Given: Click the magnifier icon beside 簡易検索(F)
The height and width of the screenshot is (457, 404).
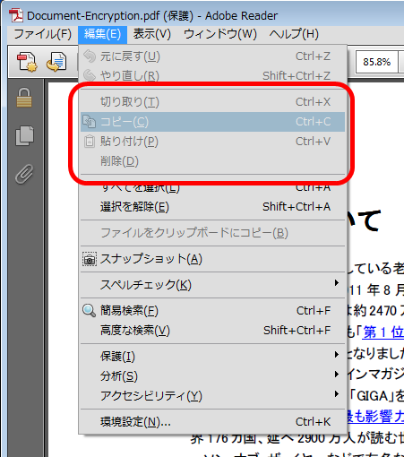Looking at the screenshot, I should [x=89, y=311].
